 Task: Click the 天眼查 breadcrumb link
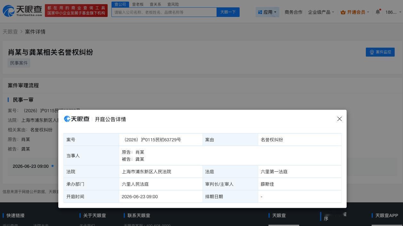click(x=10, y=32)
